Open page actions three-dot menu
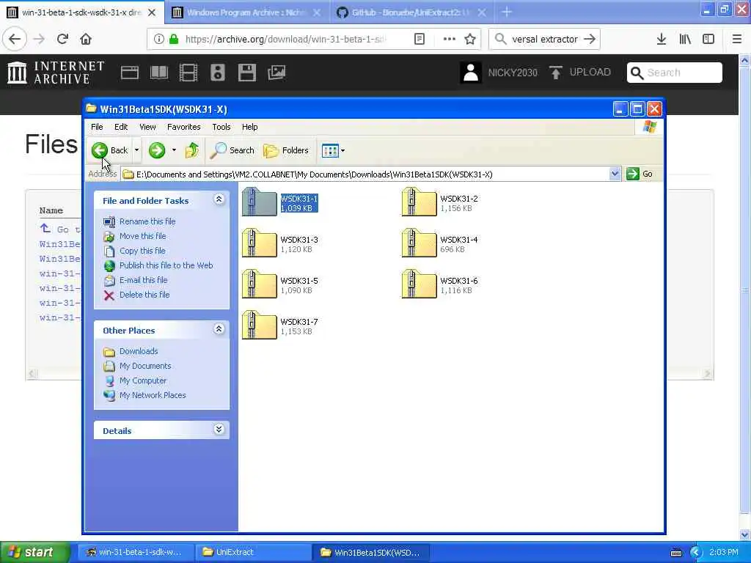This screenshot has height=563, width=751. [449, 39]
